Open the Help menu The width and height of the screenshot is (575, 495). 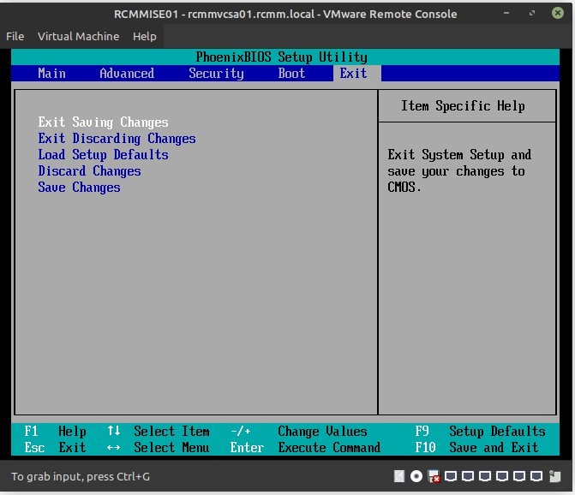(145, 36)
